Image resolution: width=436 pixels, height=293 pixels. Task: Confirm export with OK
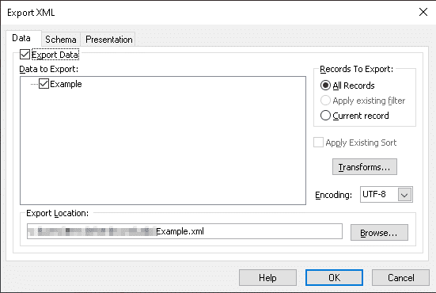[334, 277]
